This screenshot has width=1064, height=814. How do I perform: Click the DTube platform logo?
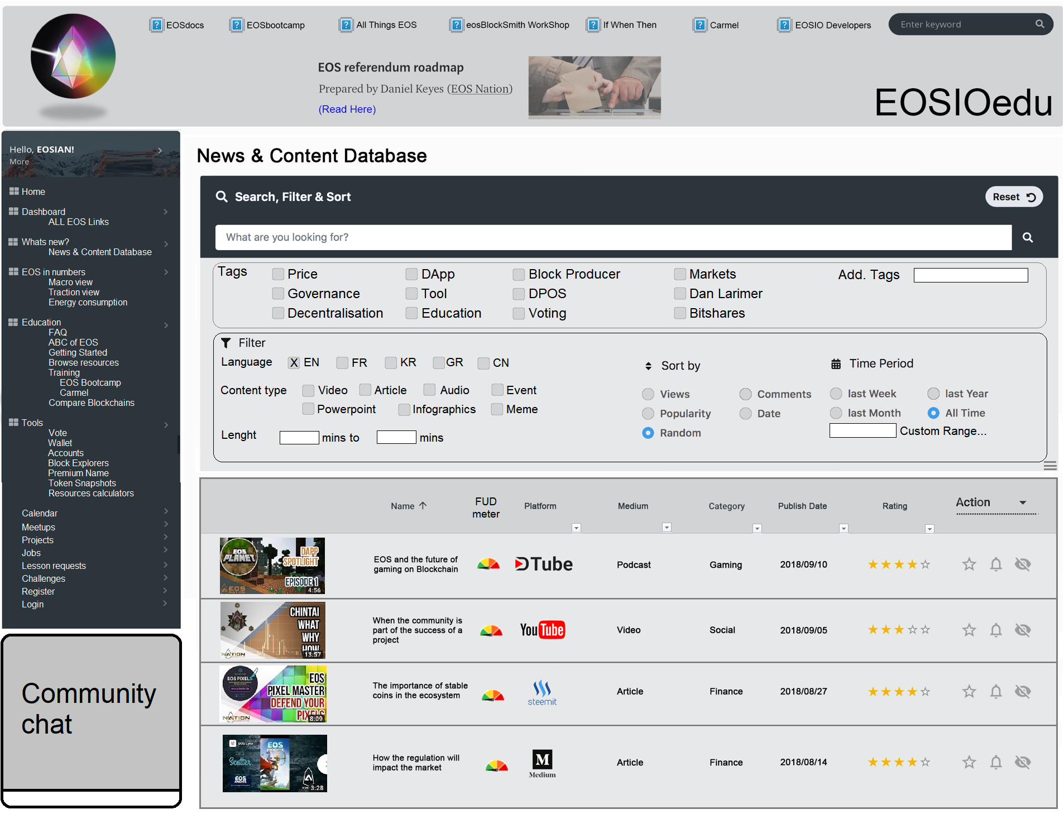(x=543, y=564)
